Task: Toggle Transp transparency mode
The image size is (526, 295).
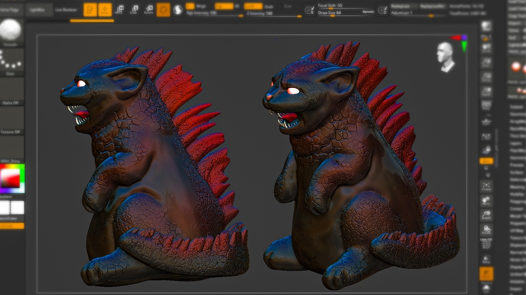Action: (487, 259)
